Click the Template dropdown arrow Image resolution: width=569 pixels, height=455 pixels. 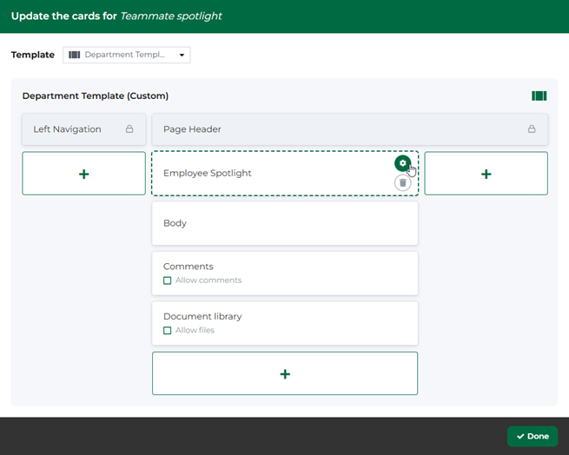click(182, 56)
